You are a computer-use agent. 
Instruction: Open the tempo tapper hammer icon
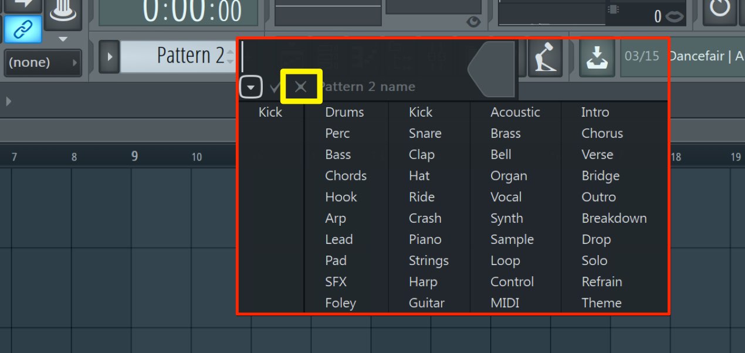coord(546,59)
